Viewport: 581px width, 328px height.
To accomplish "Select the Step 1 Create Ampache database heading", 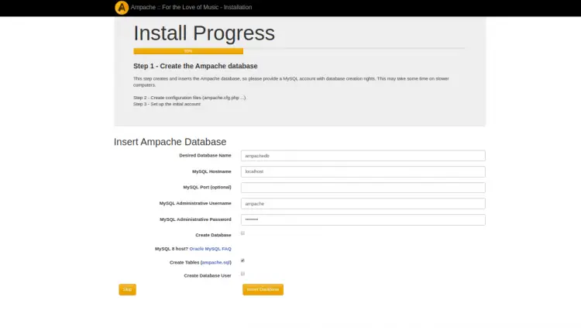I will click(195, 66).
